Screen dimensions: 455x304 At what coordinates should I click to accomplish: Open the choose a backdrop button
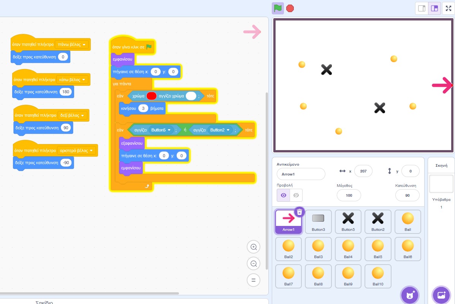(441, 295)
